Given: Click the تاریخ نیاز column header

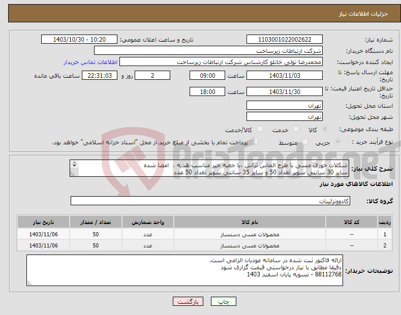Looking at the screenshot, I should [44, 222].
